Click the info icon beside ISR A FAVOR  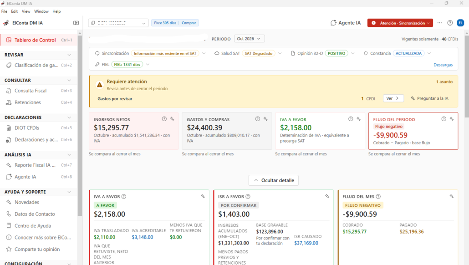click(x=248, y=197)
